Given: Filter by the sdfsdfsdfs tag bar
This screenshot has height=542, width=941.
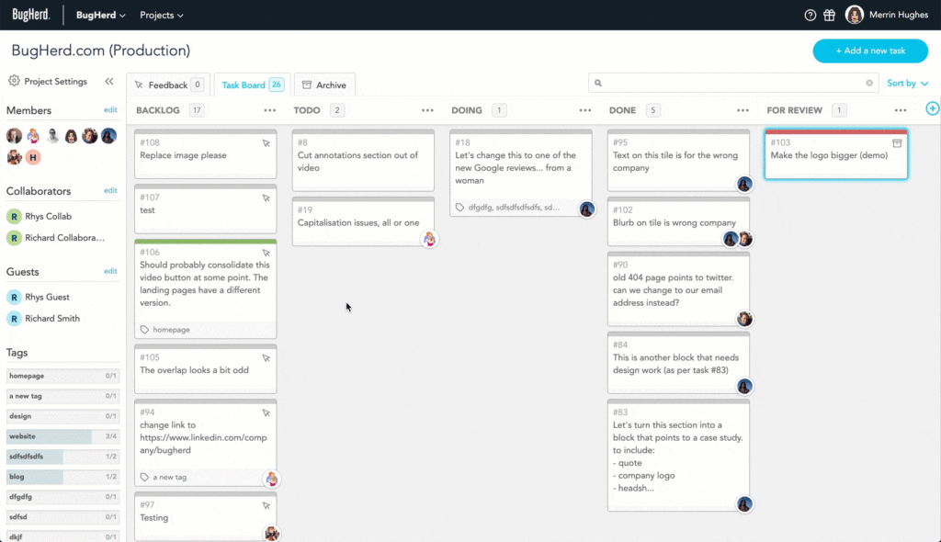Looking at the screenshot, I should 62,457.
